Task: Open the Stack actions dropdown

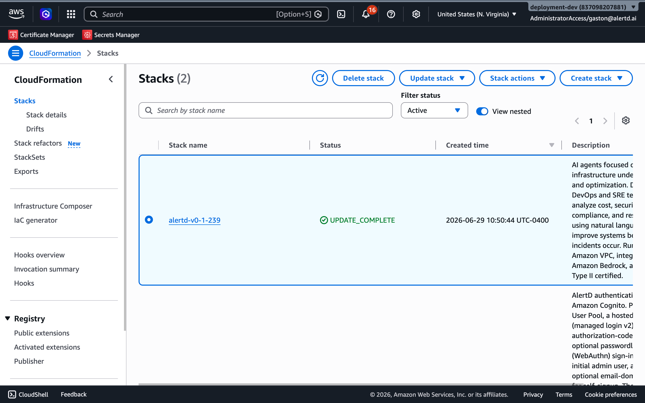Action: pyautogui.click(x=517, y=78)
